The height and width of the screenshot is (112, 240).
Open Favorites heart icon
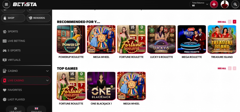pos(5,90)
